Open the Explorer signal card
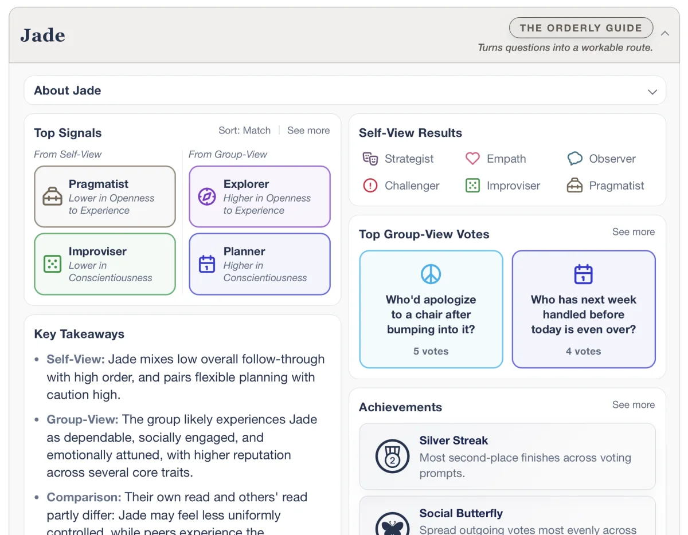Image resolution: width=688 pixels, height=535 pixels. click(260, 196)
